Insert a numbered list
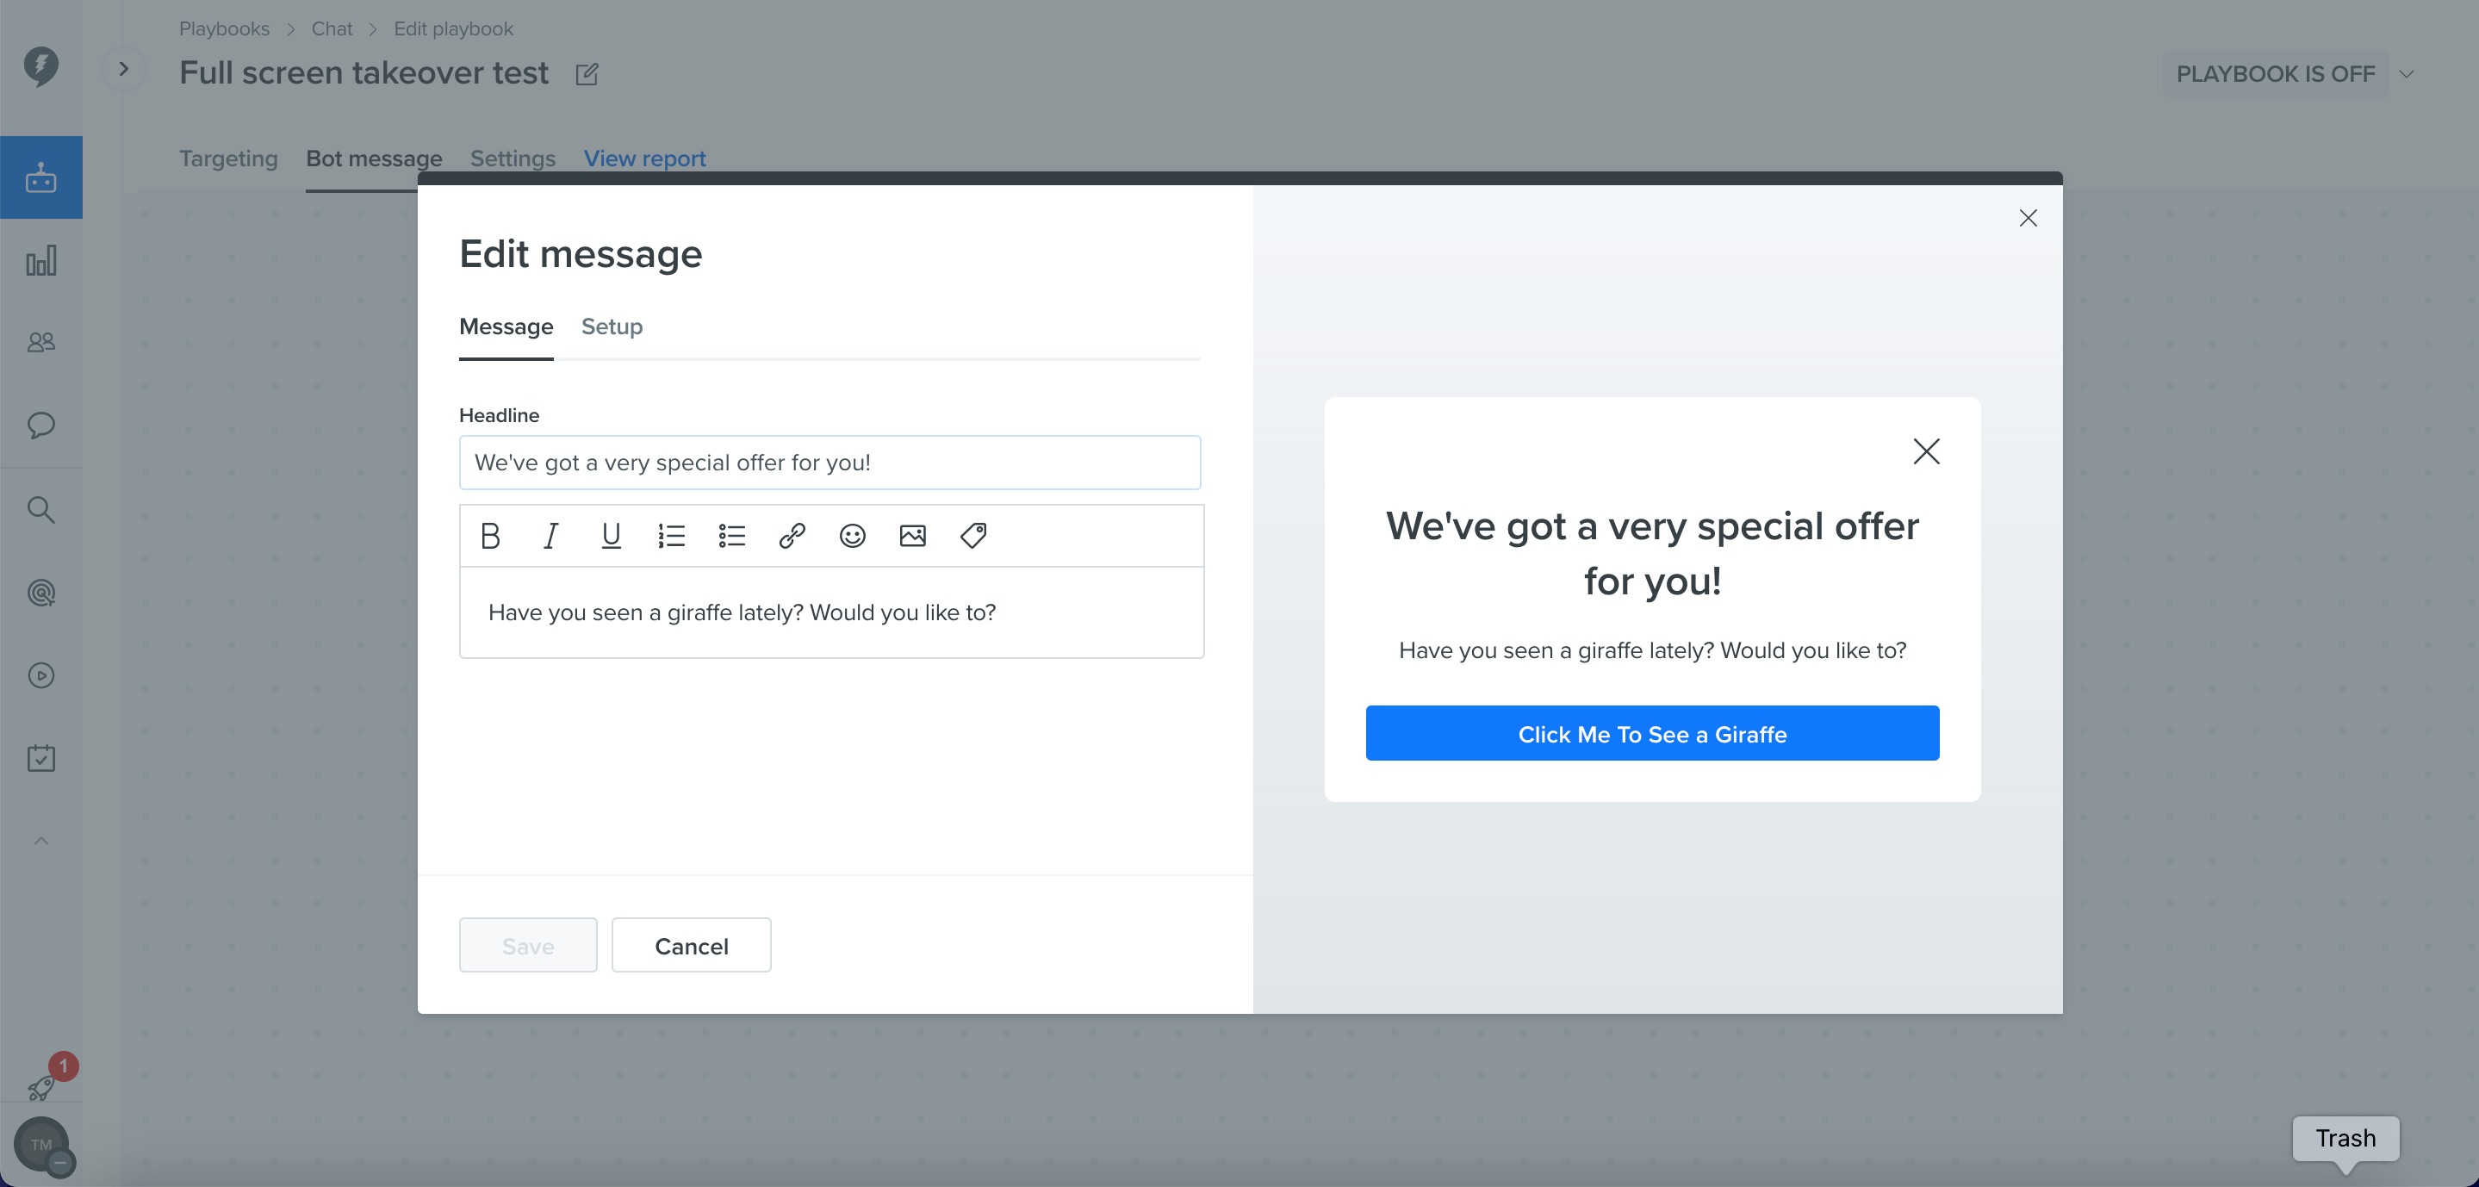 click(672, 535)
